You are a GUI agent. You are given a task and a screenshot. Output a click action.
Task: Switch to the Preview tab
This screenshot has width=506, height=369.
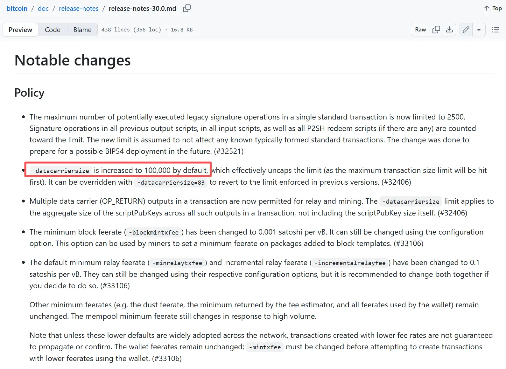[20, 30]
